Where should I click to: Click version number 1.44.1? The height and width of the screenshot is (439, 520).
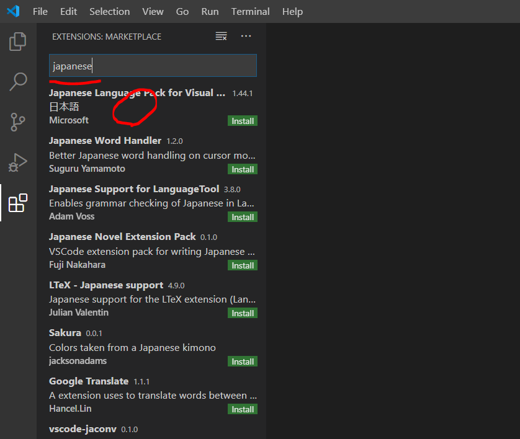click(243, 94)
